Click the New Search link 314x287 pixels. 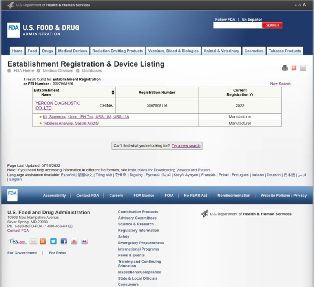point(280,84)
